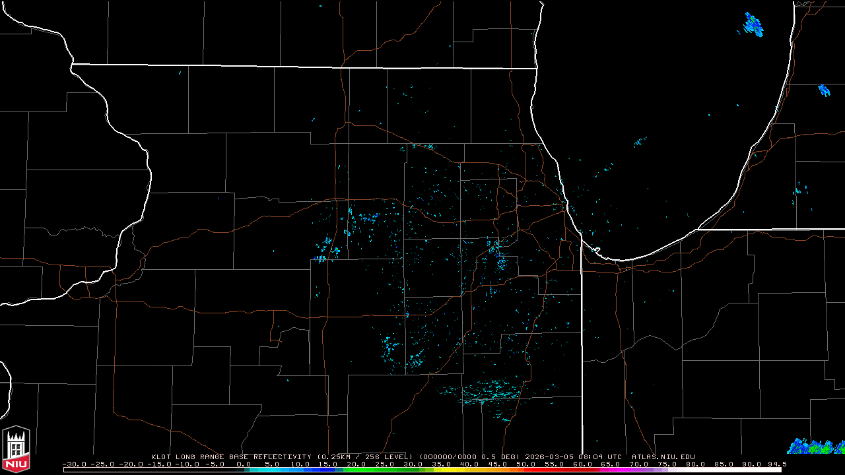Click the 94.5 label on the dBZ scale

777,464
